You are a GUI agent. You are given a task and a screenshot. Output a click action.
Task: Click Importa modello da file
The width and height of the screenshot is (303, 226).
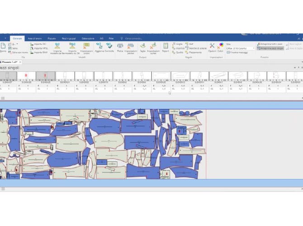(57, 48)
